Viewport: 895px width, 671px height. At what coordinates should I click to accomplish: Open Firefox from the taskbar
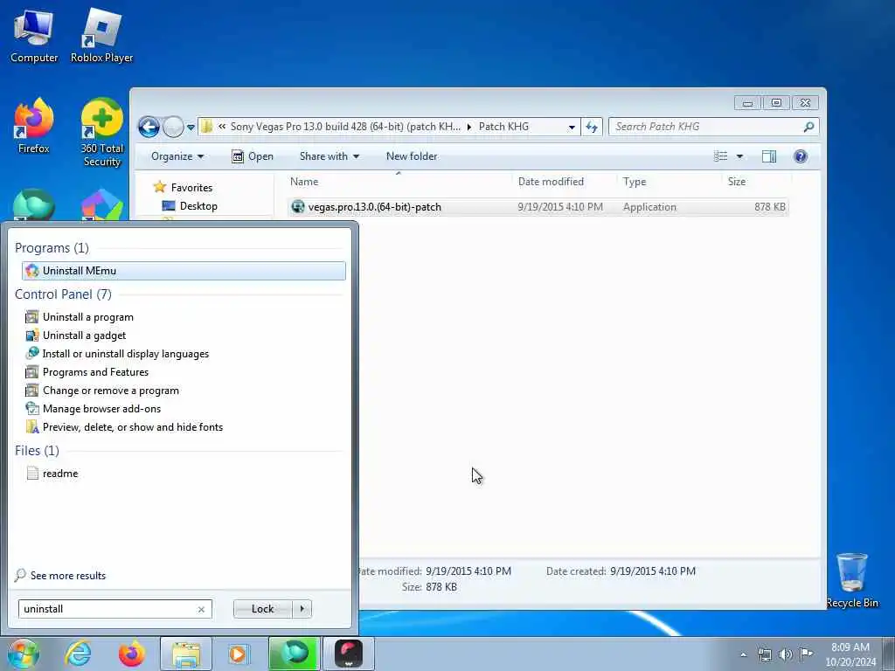[x=132, y=654]
